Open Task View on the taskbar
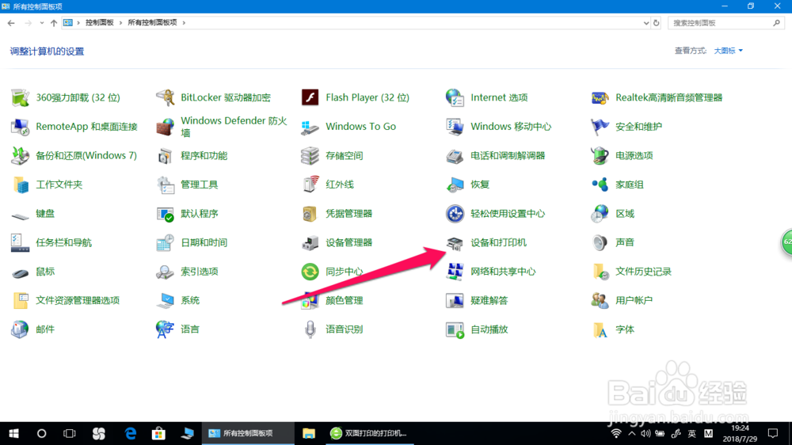 pyautogui.click(x=69, y=433)
